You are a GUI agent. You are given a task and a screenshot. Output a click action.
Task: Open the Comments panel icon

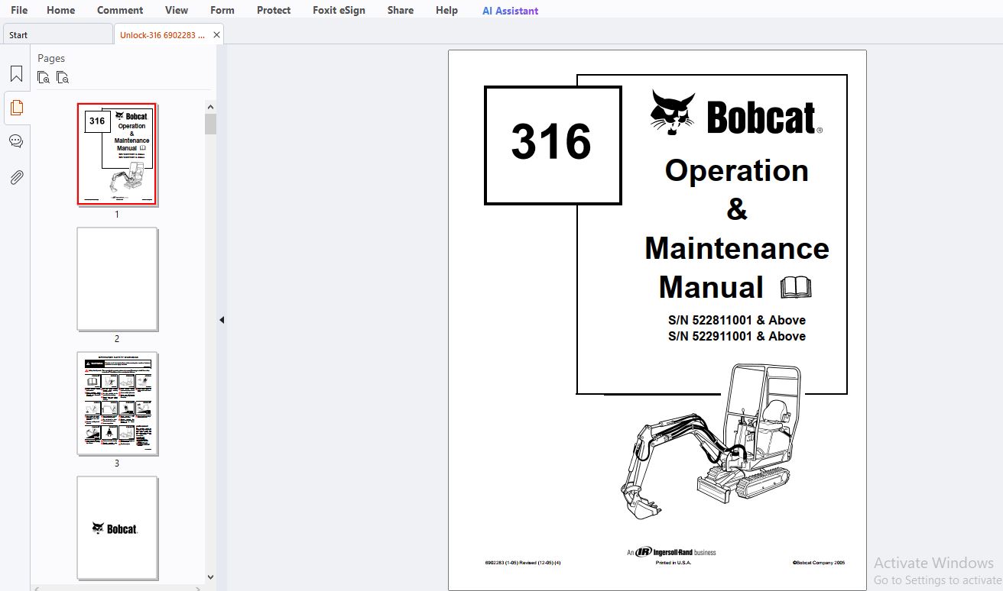(16, 141)
